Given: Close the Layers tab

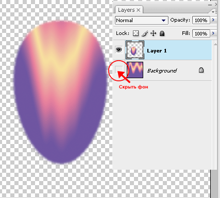Looking at the screenshot, I should pos(139,10).
